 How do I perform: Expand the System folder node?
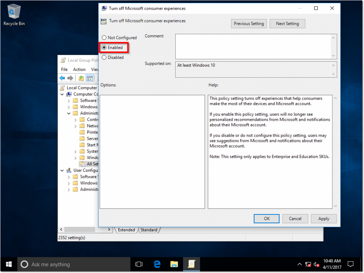click(75, 152)
